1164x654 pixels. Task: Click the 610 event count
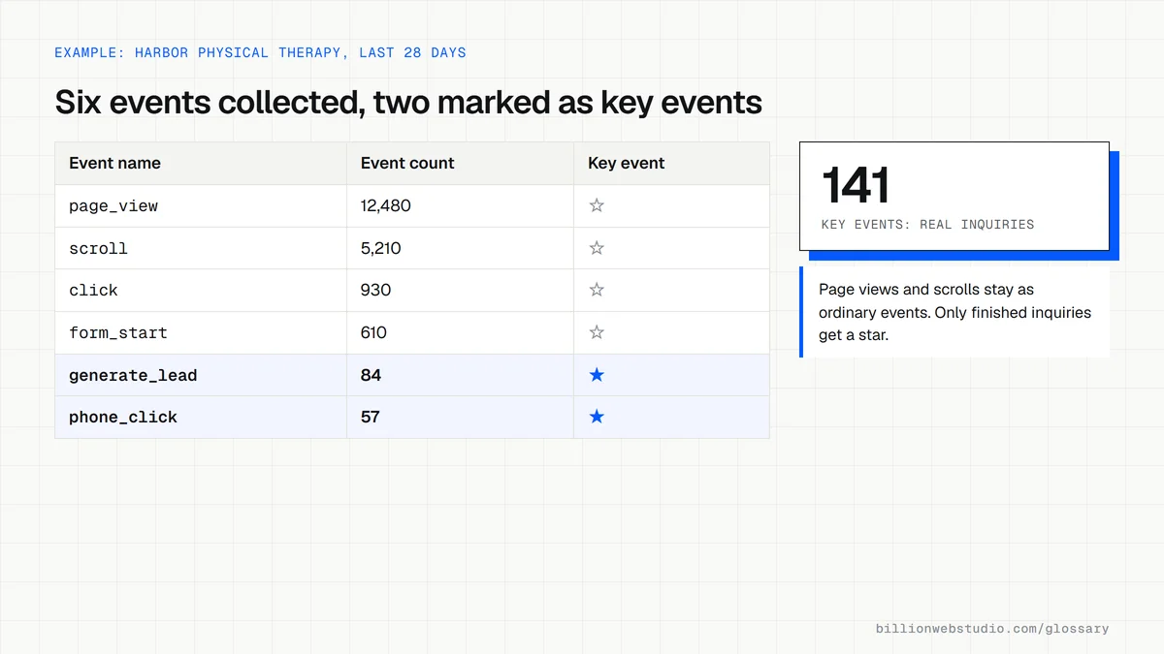pos(373,332)
